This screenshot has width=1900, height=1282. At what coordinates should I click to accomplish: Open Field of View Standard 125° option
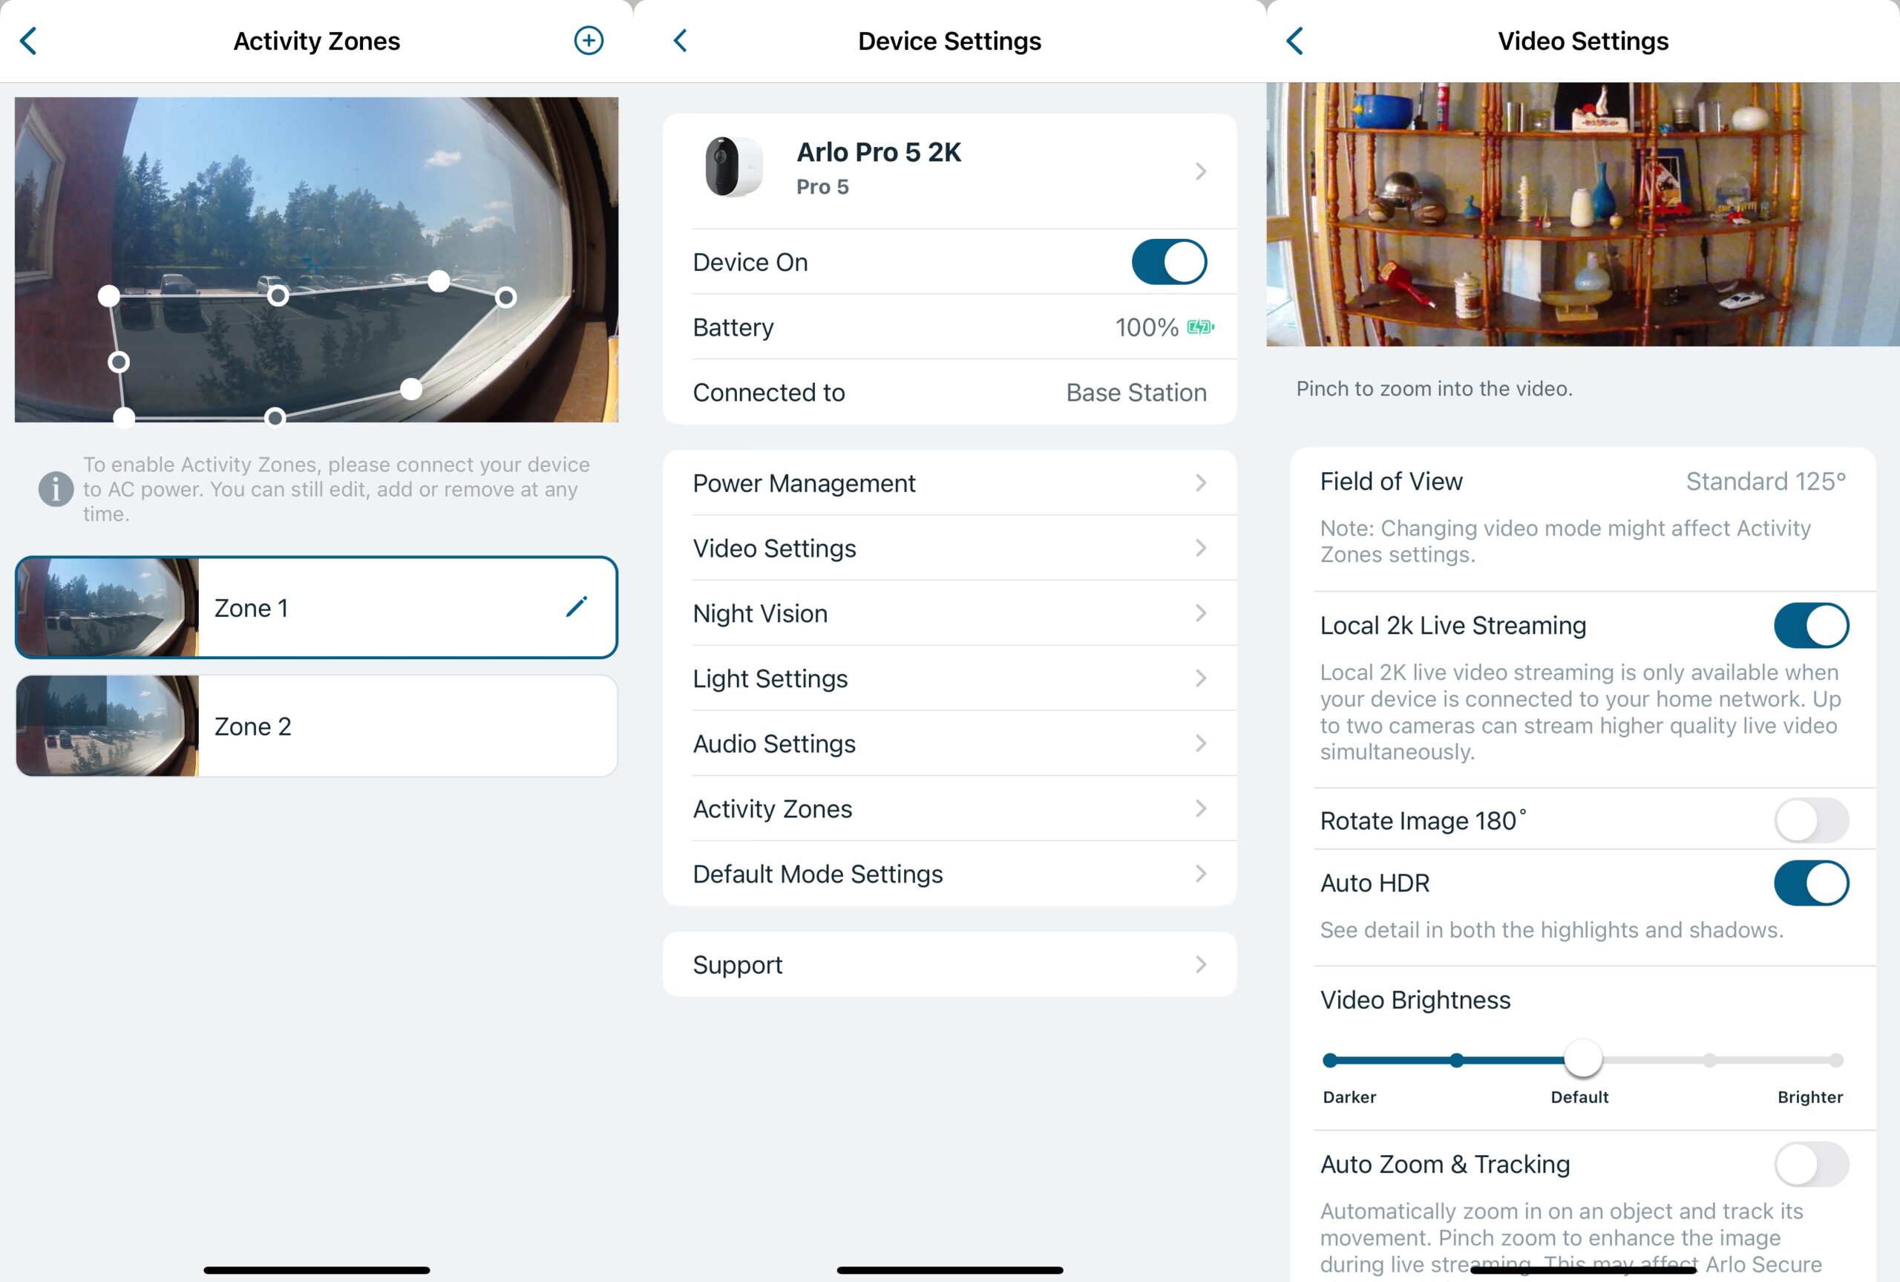point(1765,482)
